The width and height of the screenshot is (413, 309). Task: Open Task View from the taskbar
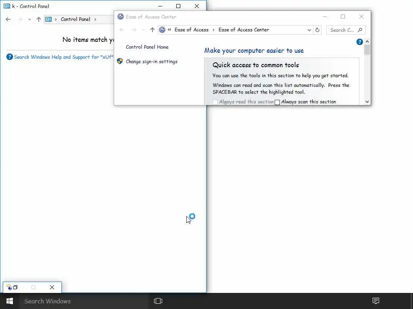click(x=158, y=301)
